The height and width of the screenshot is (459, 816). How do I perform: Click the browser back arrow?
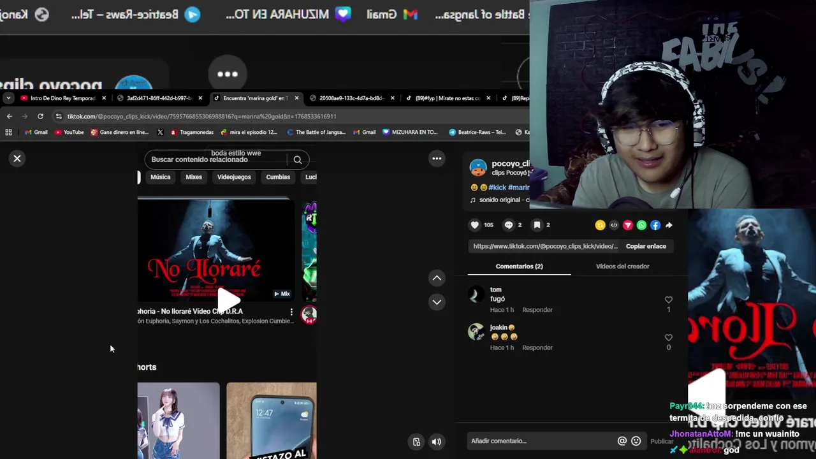(9, 116)
